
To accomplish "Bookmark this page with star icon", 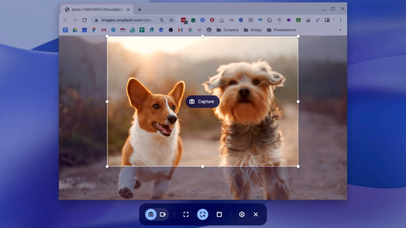I will point(171,20).
